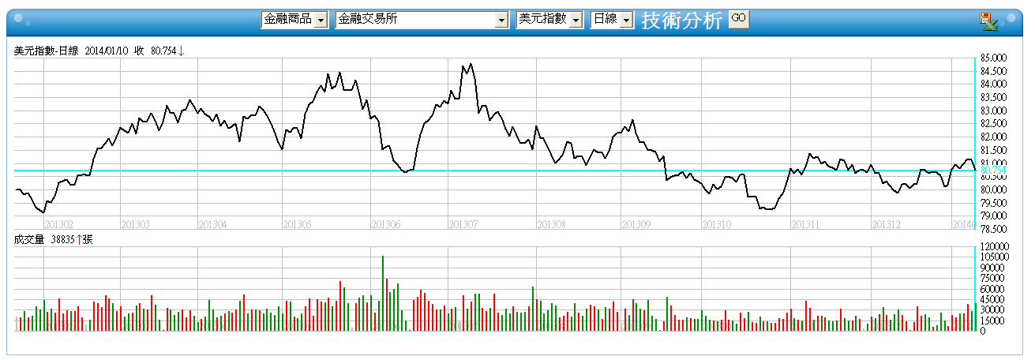Viewport: 1035px width, 360px height.
Task: Click the 201312 date axis label
Action: click(886, 225)
